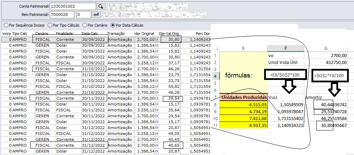Select the Por Tipo Cálculo radio option
354x155 pixels.
pos(64,25)
